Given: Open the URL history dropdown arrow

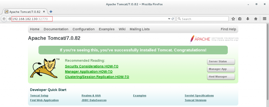Looking at the screenshot, I should coord(169,19).
